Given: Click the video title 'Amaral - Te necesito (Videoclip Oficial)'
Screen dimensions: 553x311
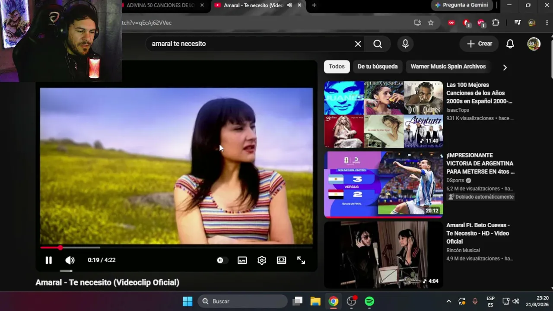Looking at the screenshot, I should click(x=107, y=282).
